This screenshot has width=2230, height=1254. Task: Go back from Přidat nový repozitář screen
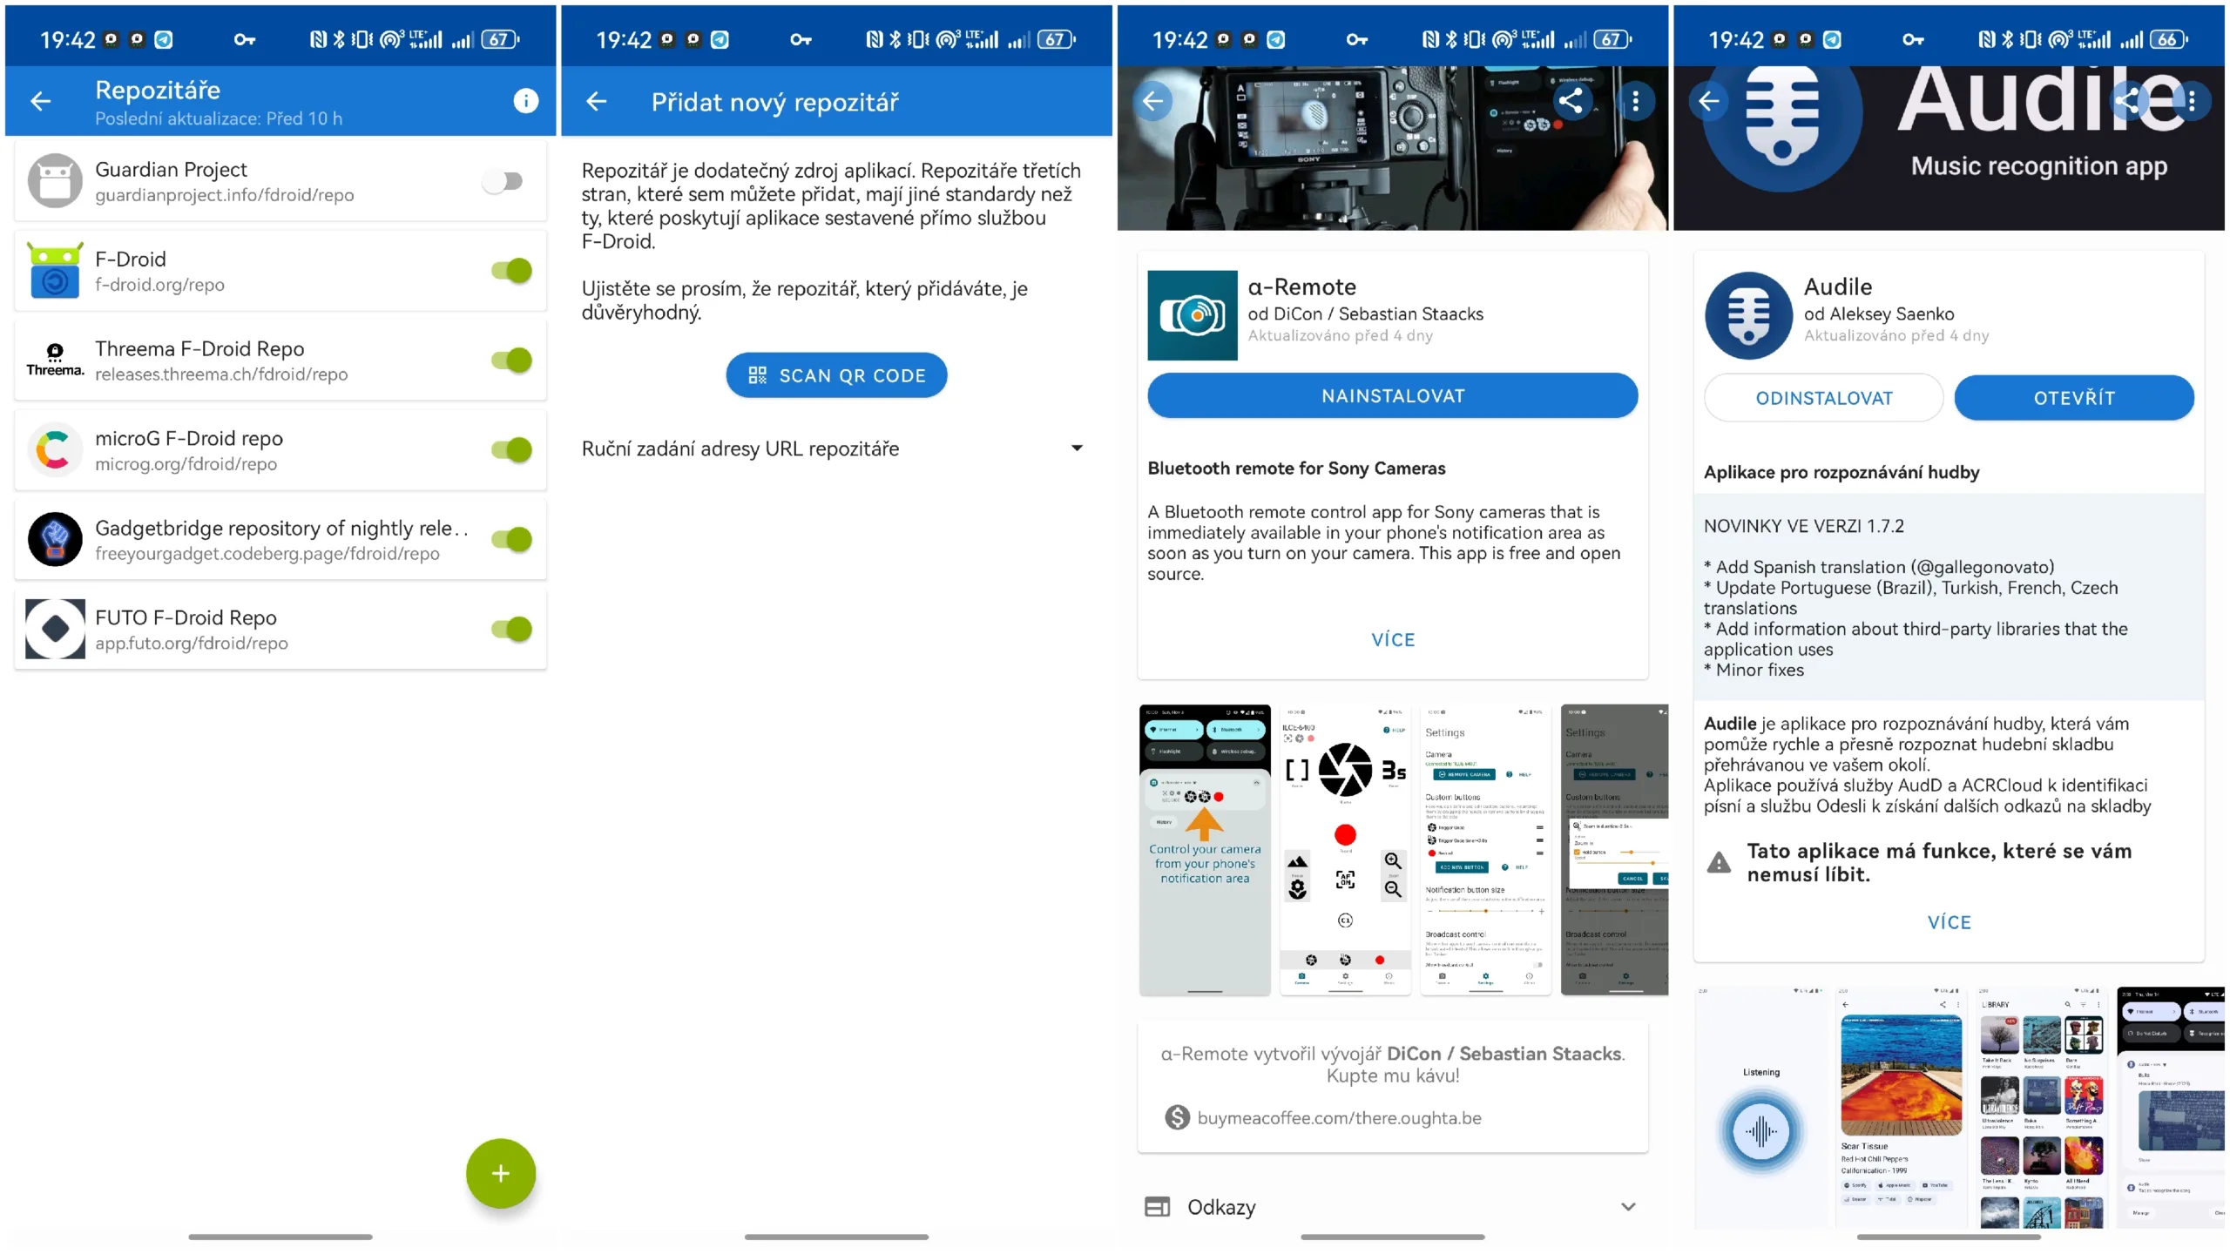[597, 102]
